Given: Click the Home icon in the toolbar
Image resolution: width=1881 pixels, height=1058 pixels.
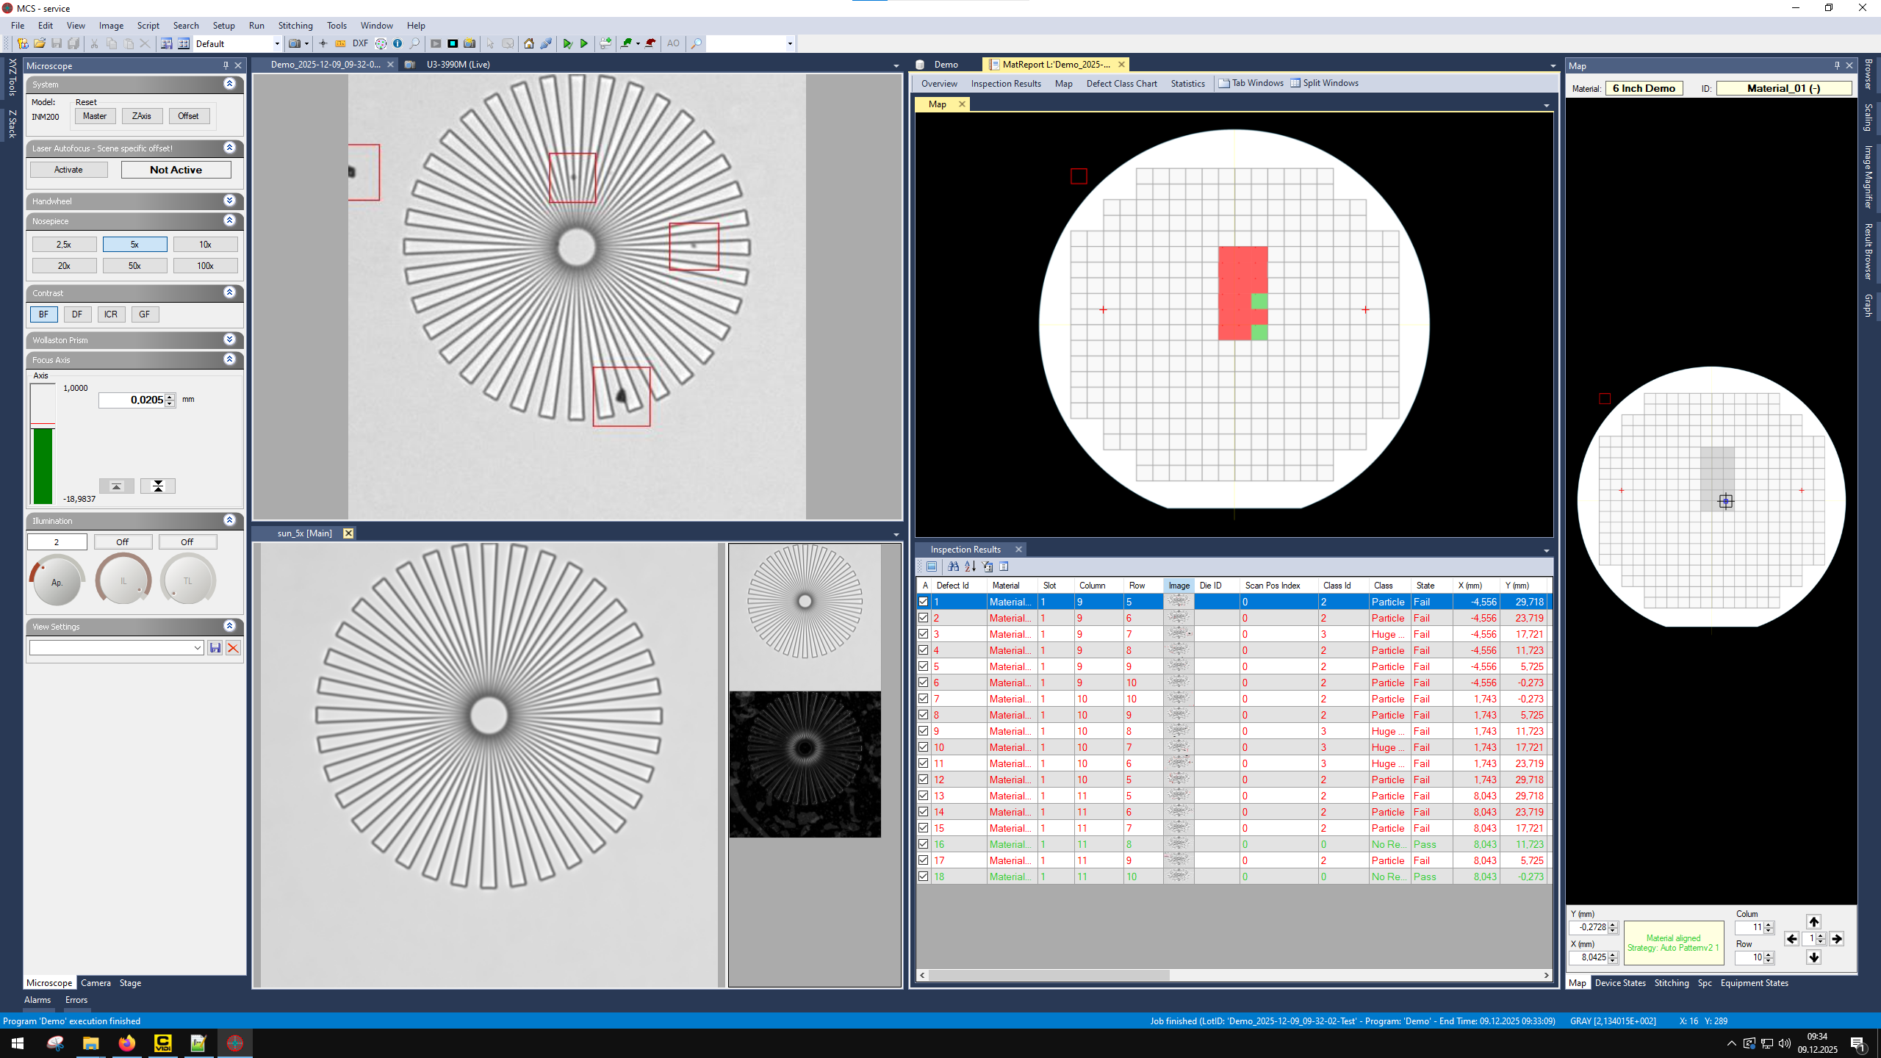Looking at the screenshot, I should (528, 43).
